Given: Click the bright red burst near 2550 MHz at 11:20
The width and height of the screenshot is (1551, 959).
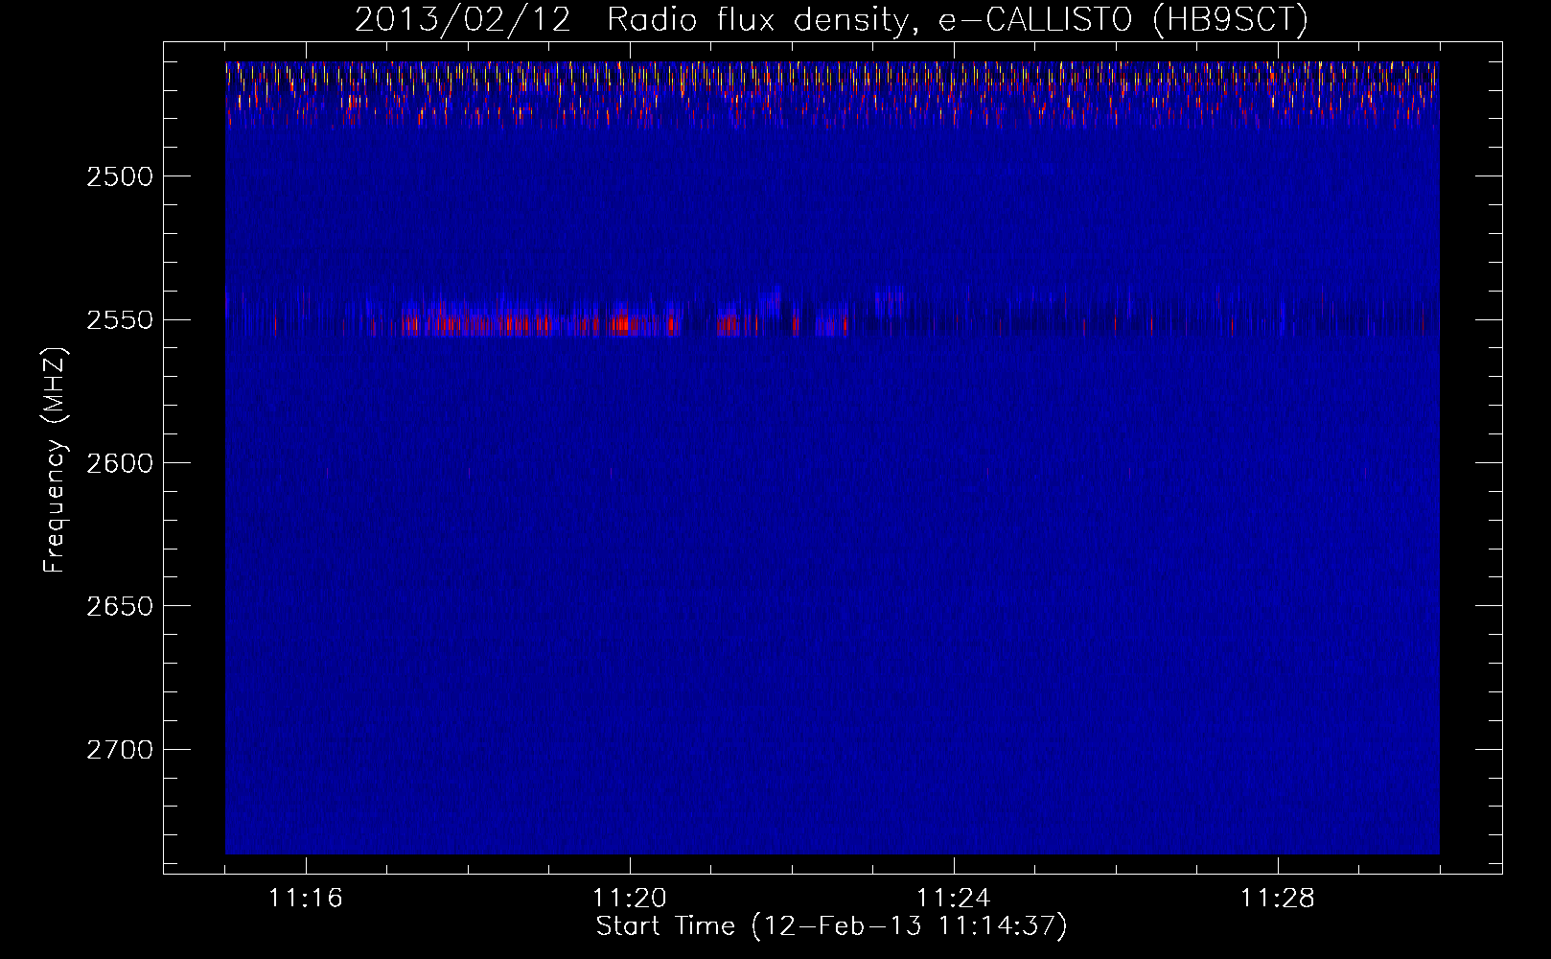Looking at the screenshot, I should (x=622, y=323).
